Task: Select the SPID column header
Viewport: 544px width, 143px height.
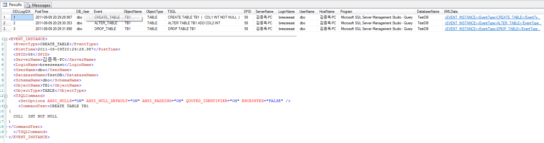Action: (x=248, y=12)
